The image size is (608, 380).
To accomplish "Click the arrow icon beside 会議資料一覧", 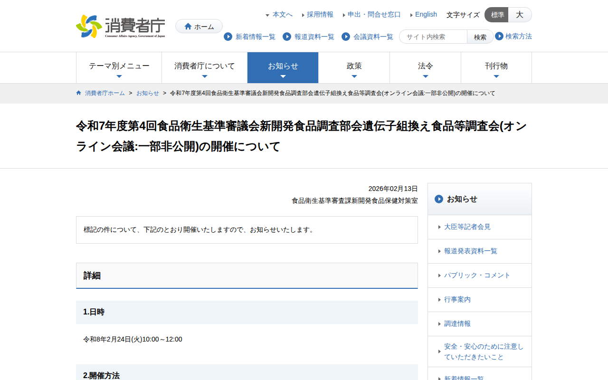I will pos(346,37).
